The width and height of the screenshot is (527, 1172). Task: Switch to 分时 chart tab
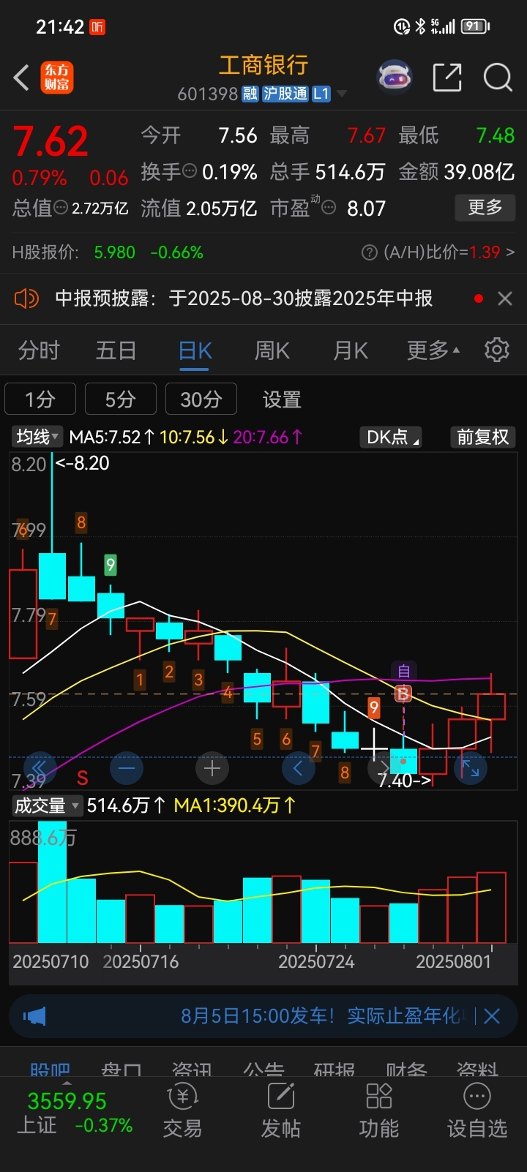(x=39, y=350)
